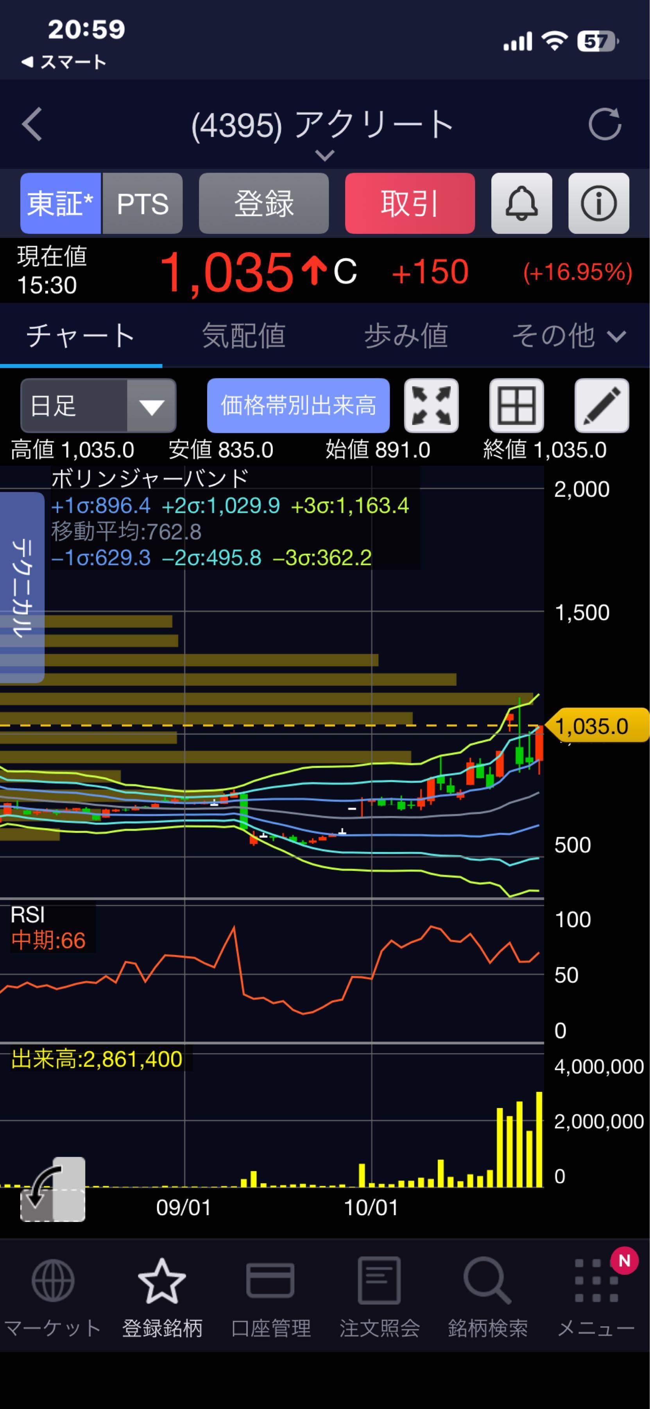Select the 1,035.0 current price marker
Screen dimensions: 650x1409
click(596, 726)
